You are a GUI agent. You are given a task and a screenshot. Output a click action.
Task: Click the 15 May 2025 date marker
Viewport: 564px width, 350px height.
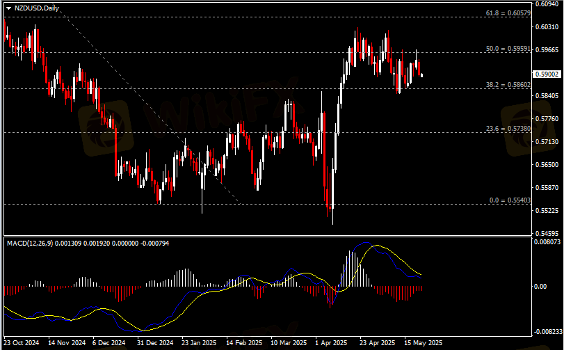click(x=423, y=343)
